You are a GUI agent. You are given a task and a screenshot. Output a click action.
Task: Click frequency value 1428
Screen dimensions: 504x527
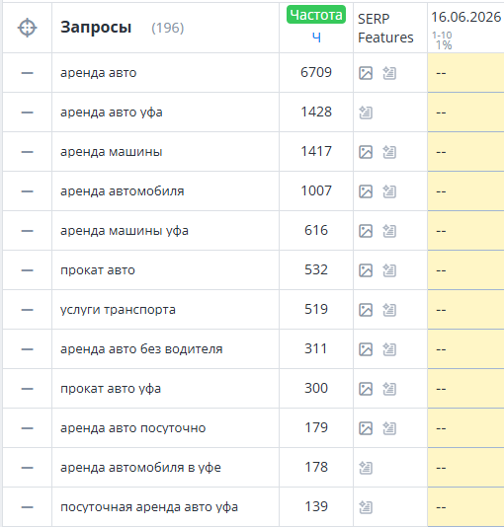[316, 112]
